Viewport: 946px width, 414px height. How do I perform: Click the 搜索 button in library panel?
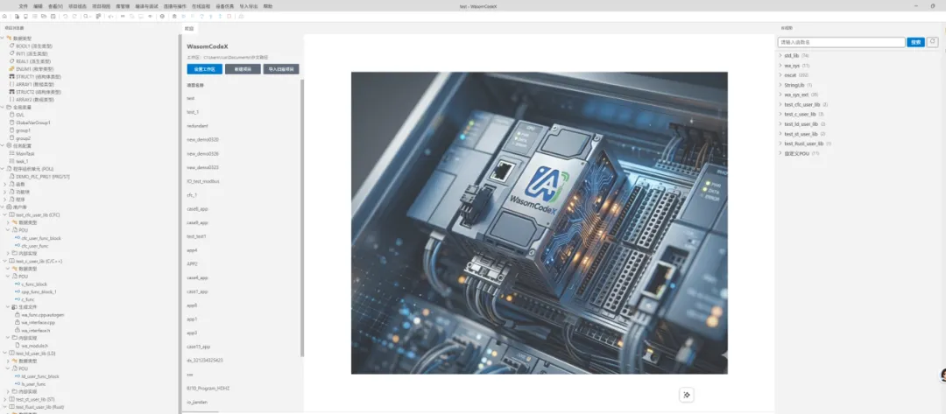(915, 42)
